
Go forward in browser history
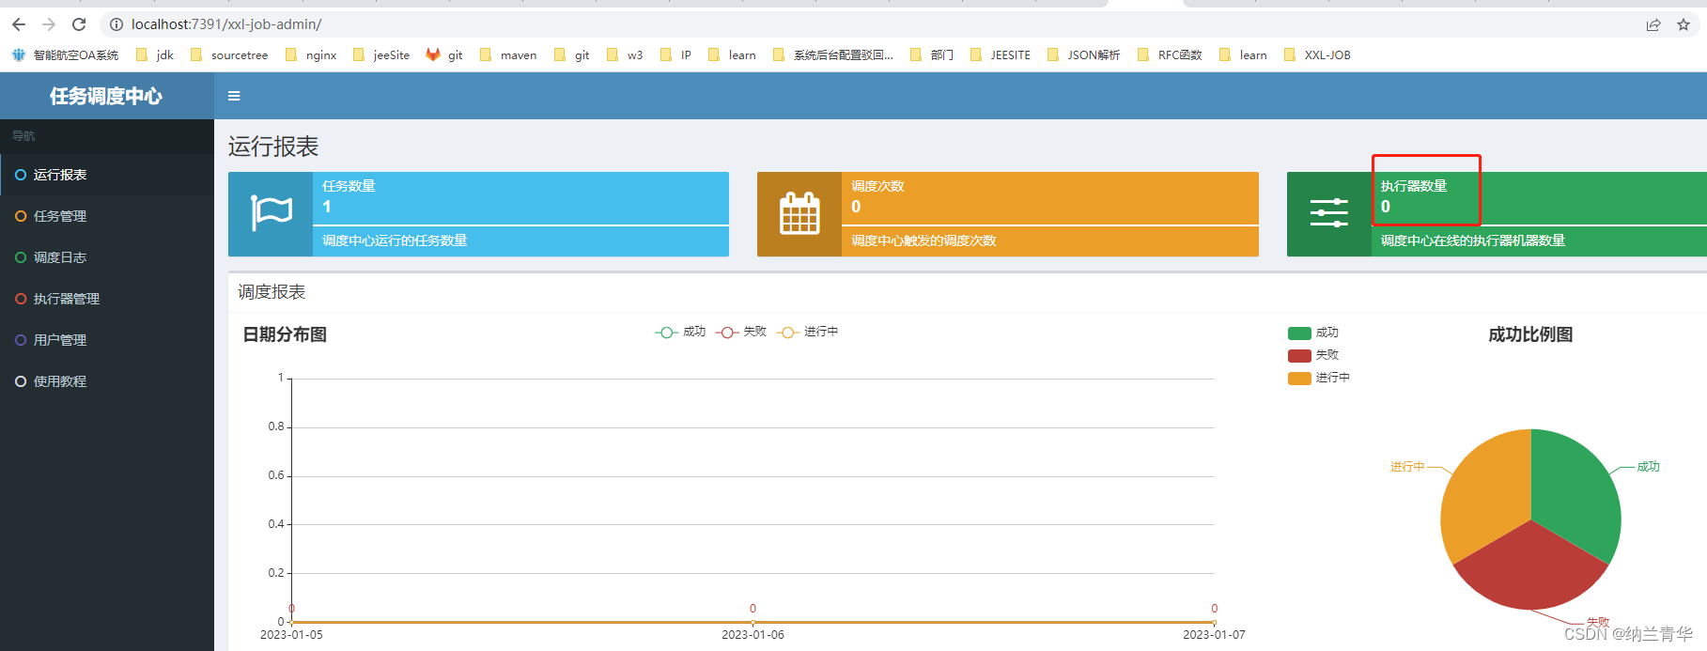pyautogui.click(x=49, y=24)
